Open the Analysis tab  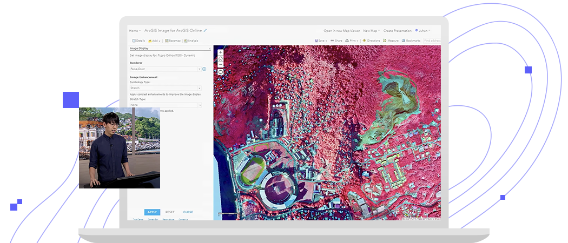191,40
